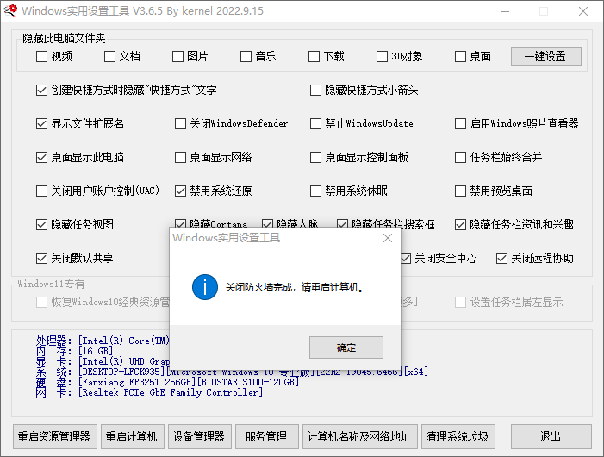
Task: Open 设备管理器 button
Action: click(200, 436)
